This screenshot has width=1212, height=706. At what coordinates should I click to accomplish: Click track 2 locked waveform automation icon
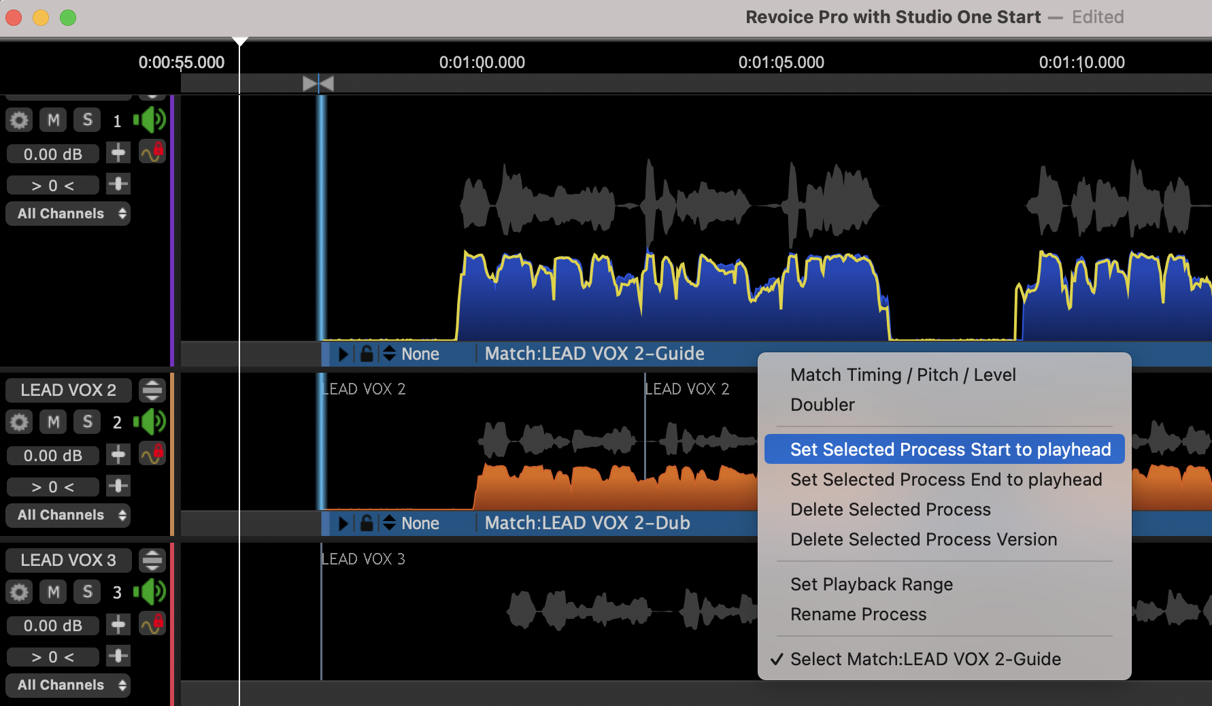coord(152,453)
